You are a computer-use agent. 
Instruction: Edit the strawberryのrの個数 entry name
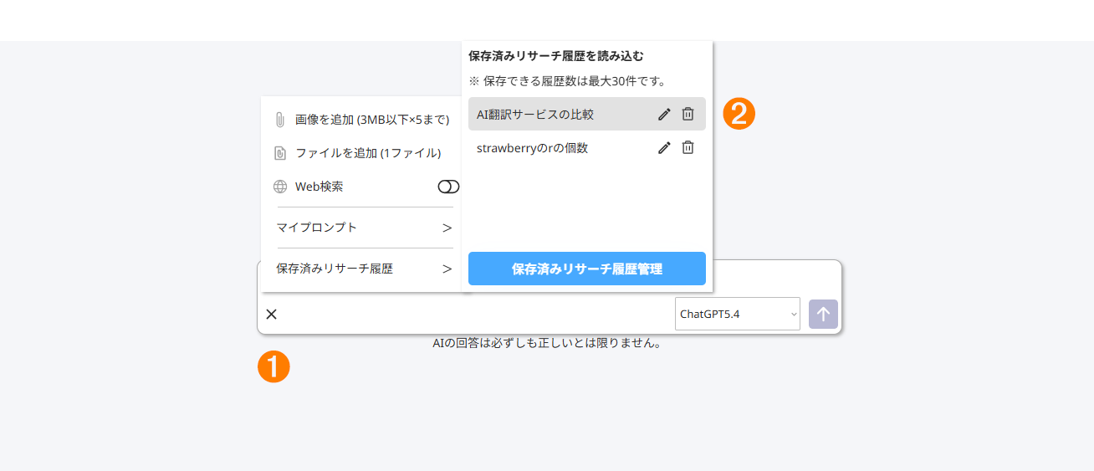pos(664,147)
